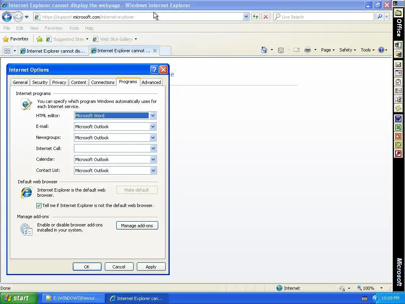Switch to the Content tab

79,82
